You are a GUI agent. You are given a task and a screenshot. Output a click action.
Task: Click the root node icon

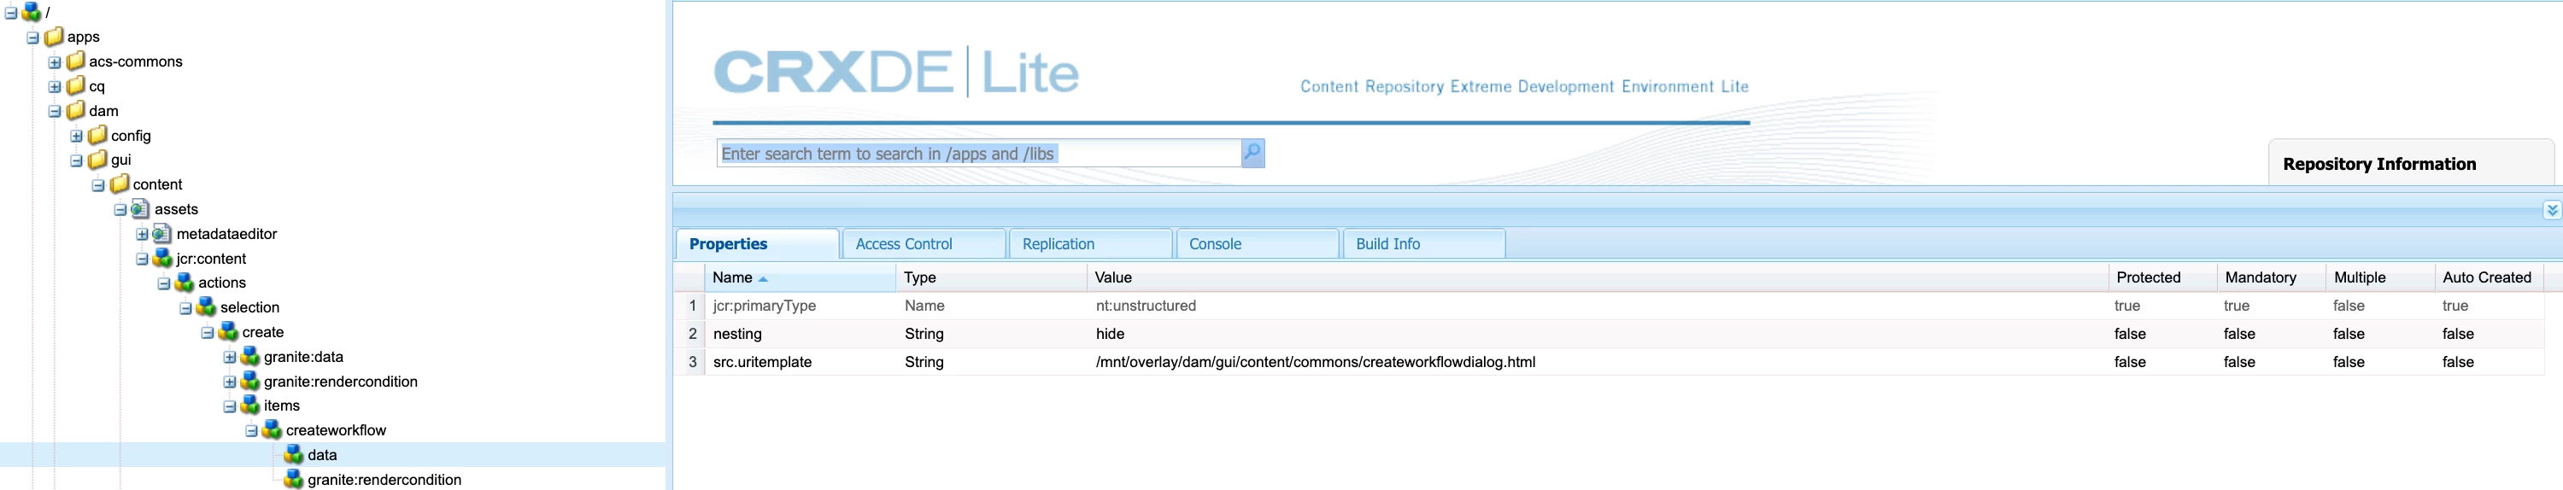[x=32, y=12]
